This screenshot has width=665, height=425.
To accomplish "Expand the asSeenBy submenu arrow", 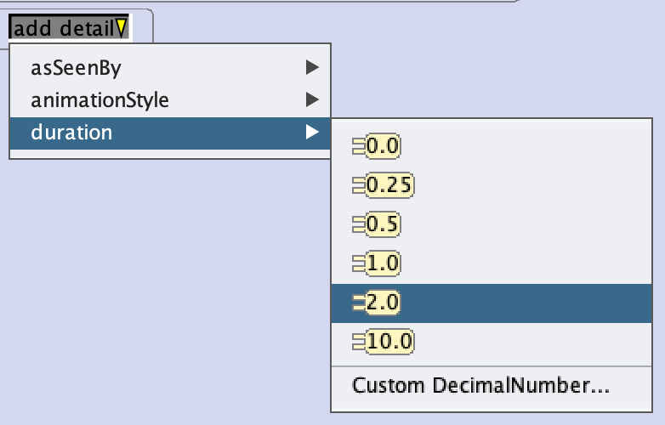I will click(x=312, y=68).
